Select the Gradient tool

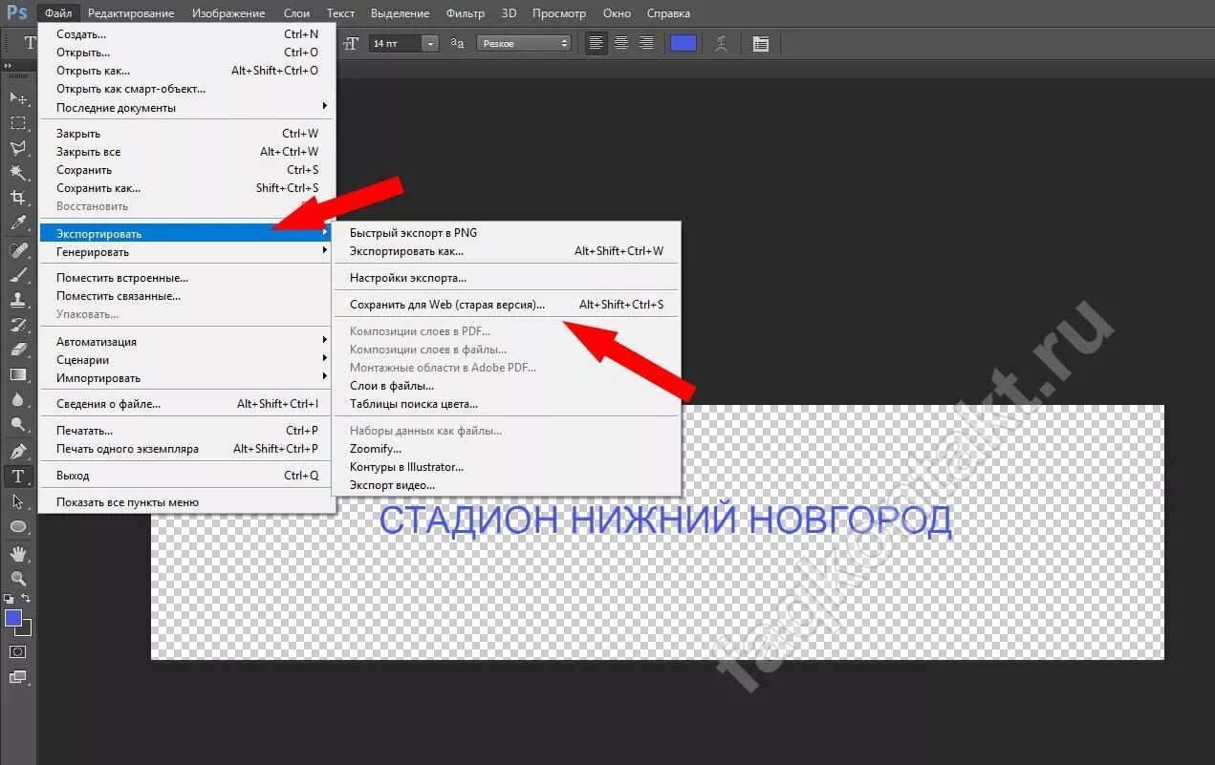(18, 373)
